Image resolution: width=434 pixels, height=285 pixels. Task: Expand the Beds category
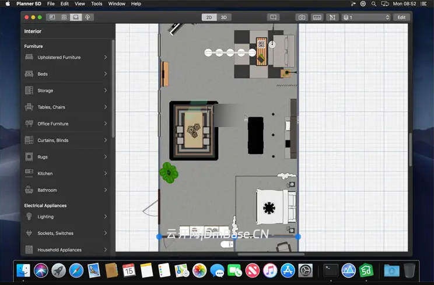click(66, 74)
